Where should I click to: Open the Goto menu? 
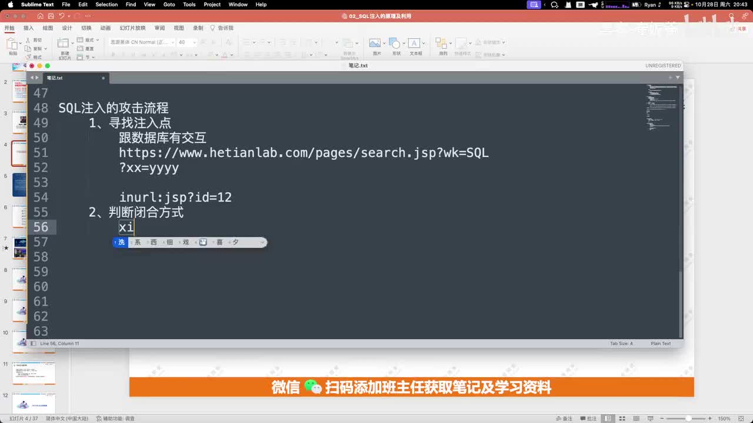169,5
